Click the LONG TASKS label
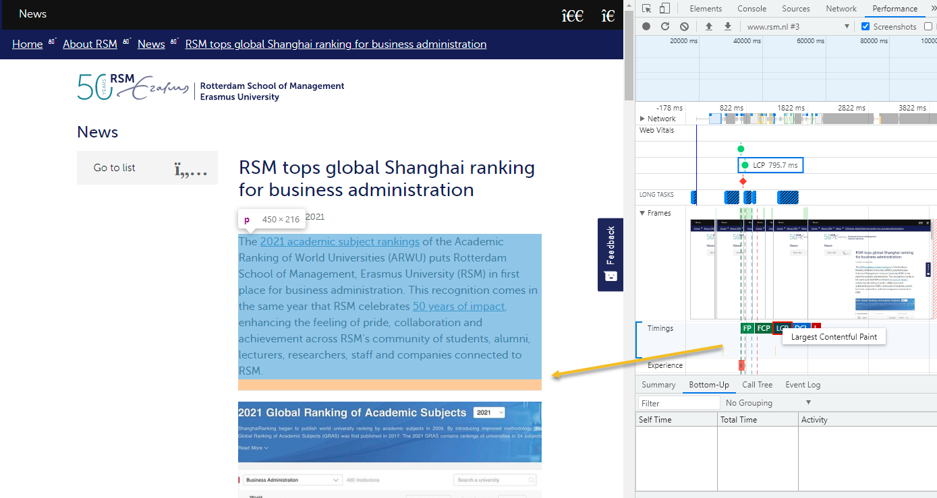937x498 pixels. point(656,195)
